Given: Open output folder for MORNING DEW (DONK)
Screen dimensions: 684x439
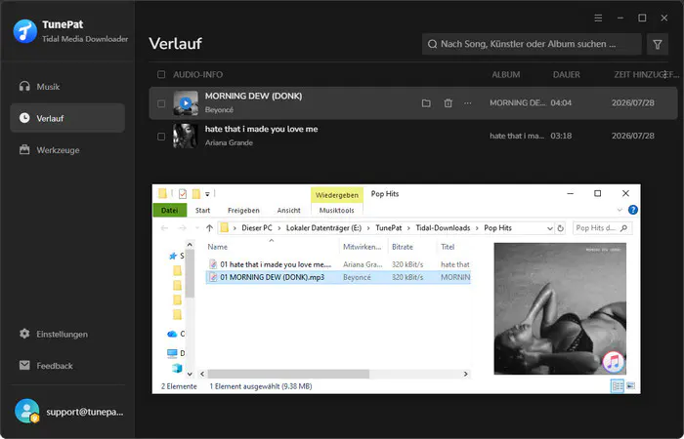Looking at the screenshot, I should coord(426,103).
